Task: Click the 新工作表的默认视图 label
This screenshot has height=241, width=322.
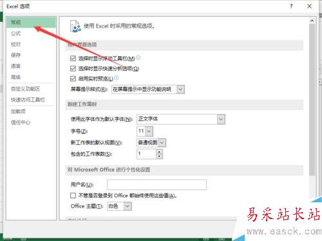Action: pyautogui.click(x=97, y=142)
